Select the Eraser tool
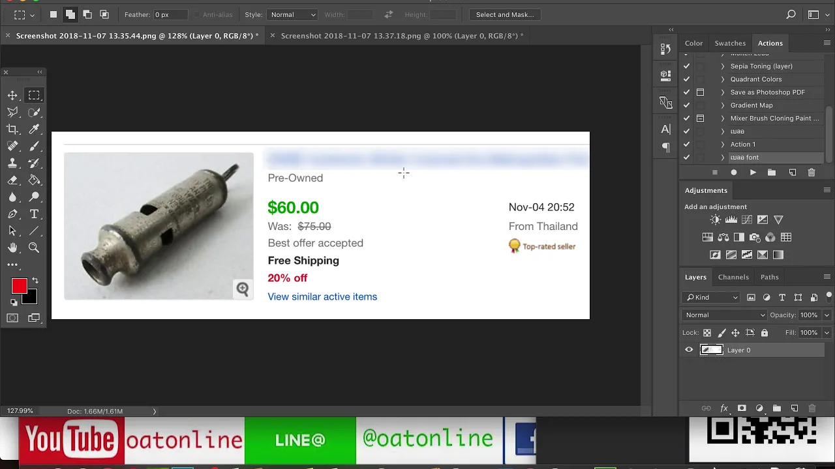Image resolution: width=835 pixels, height=469 pixels. pyautogui.click(x=12, y=180)
